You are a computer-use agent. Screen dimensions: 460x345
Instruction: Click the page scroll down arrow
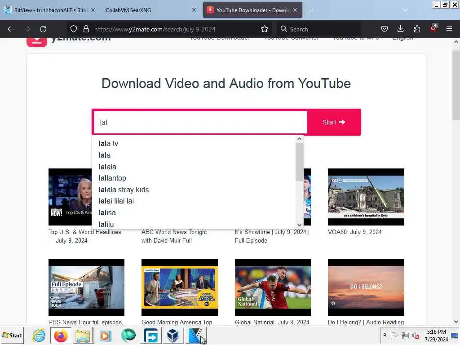[x=456, y=322]
